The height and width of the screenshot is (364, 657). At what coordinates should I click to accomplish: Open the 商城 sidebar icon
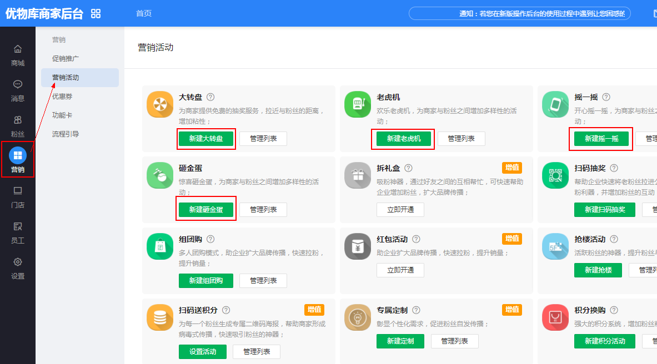point(18,49)
